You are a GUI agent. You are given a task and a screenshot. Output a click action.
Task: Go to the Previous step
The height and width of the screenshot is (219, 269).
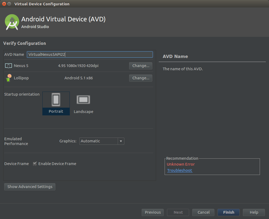point(153,212)
